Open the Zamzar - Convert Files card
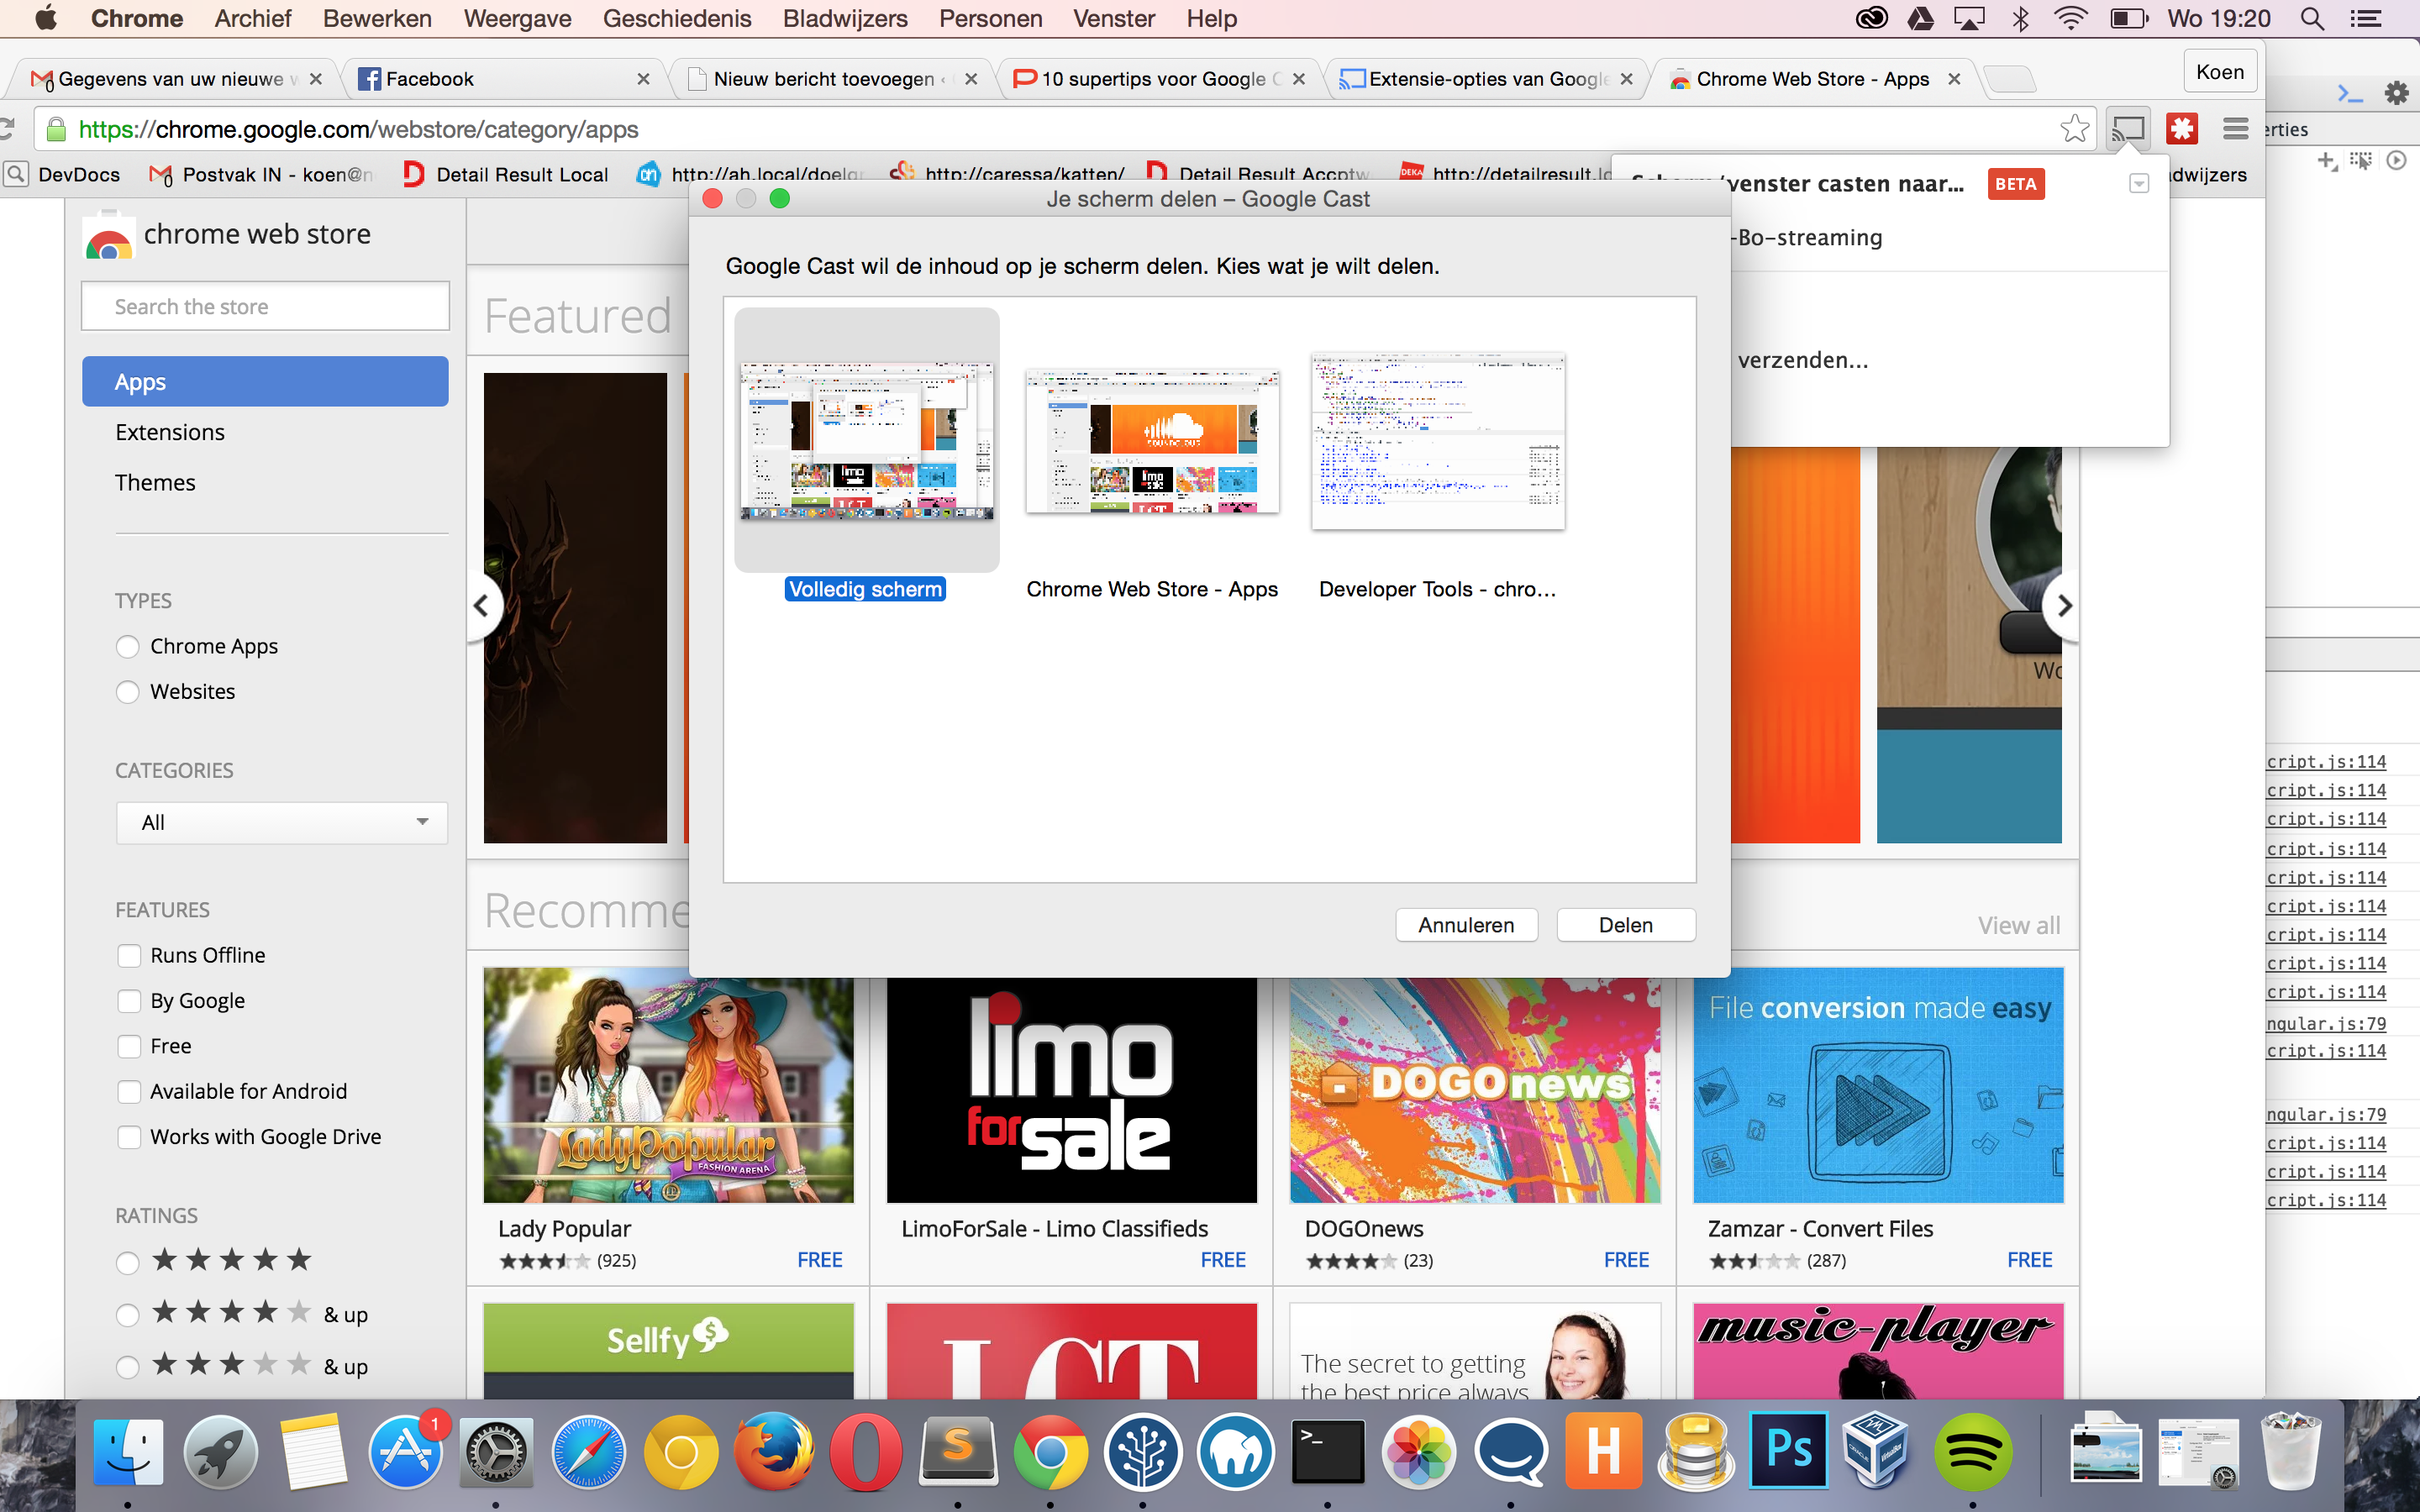The image size is (2420, 1512). 1879,1124
